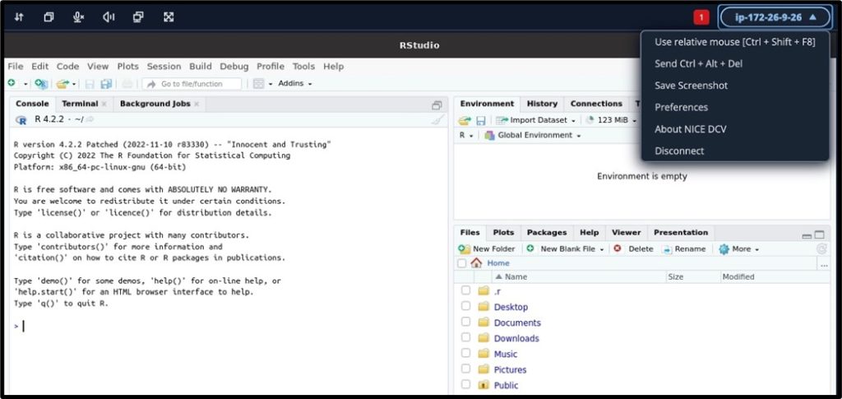Switch to the Viewer tab
Image resolution: width=842 pixels, height=399 pixels.
coord(626,233)
